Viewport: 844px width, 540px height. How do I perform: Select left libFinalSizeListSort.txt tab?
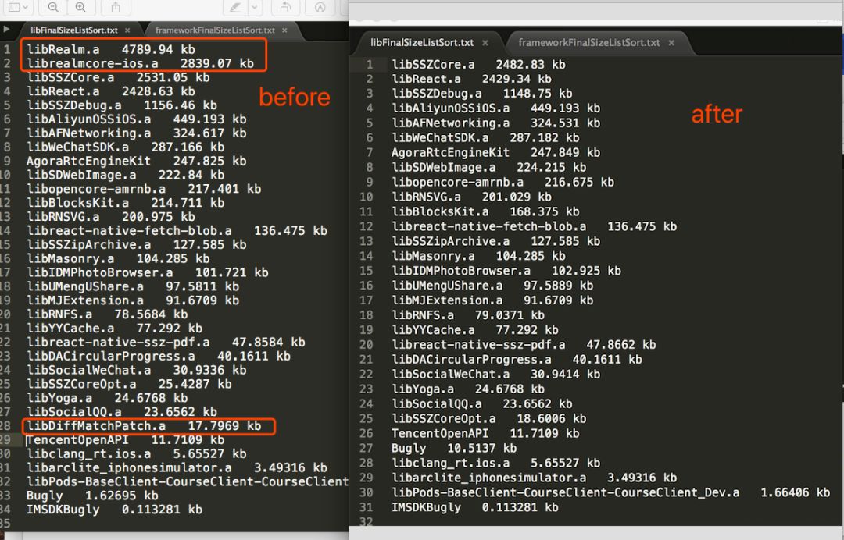click(74, 30)
